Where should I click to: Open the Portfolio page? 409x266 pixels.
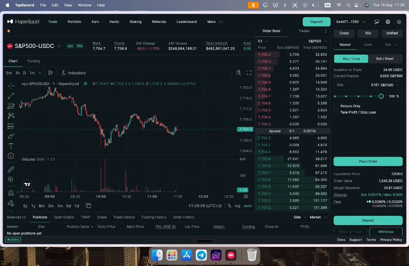tap(74, 22)
